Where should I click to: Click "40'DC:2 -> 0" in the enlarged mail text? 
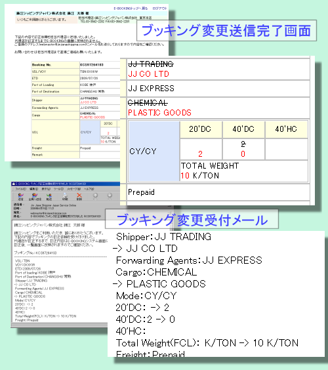145,319
